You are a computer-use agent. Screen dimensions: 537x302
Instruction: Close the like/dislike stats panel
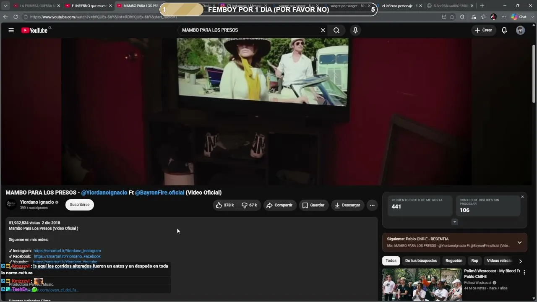coord(522,197)
